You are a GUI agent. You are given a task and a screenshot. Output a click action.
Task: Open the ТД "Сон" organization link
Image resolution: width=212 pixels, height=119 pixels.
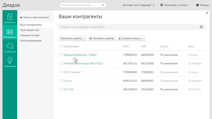tap(69, 89)
